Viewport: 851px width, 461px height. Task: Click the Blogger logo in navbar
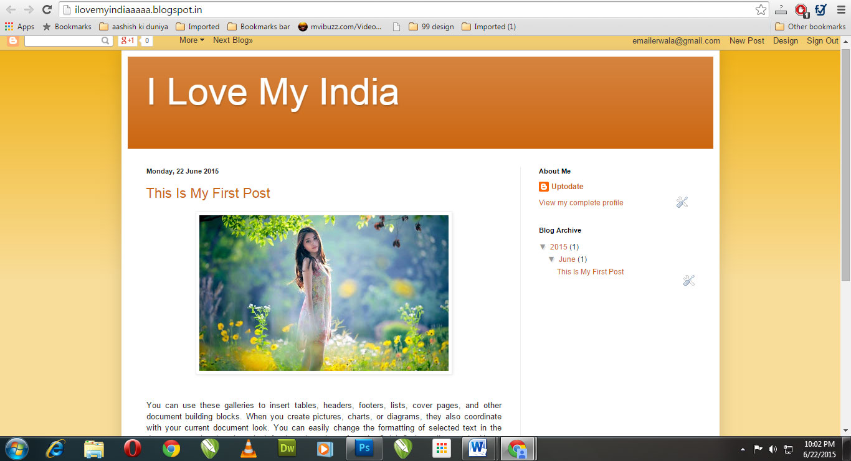pyautogui.click(x=12, y=40)
